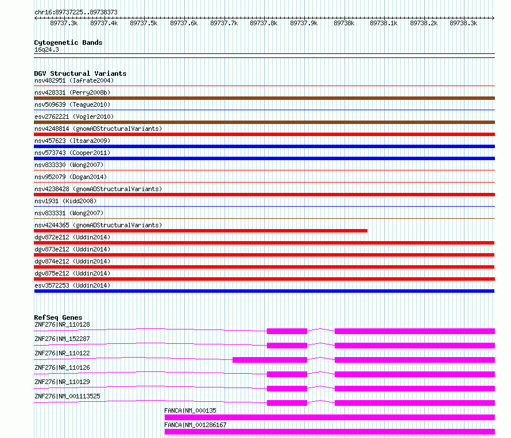The height and width of the screenshot is (438, 511).
Task: Open transcript ZNF276|NM_152287 label
Action: point(62,339)
